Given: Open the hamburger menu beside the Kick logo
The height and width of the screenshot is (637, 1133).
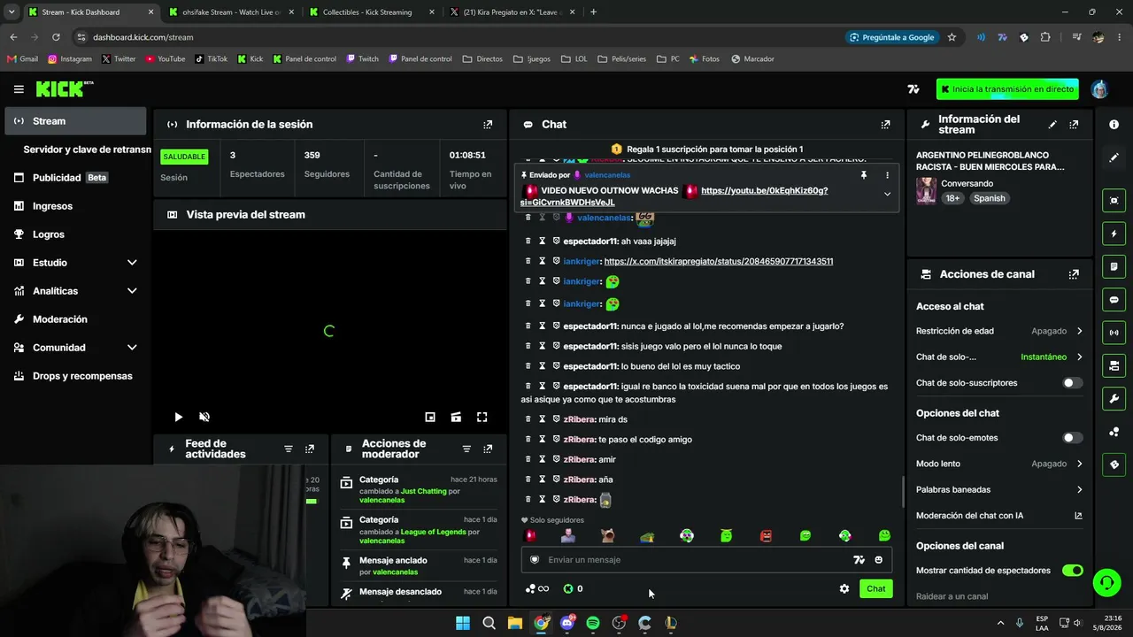Looking at the screenshot, I should (x=19, y=88).
